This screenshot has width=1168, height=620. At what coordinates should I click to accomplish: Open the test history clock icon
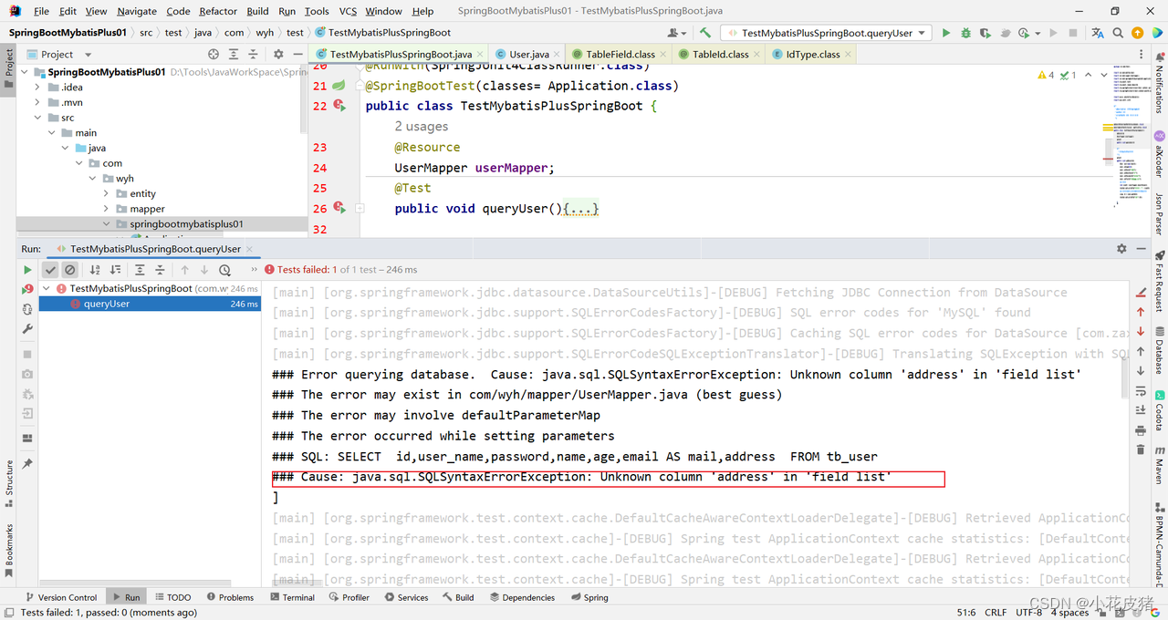point(224,270)
